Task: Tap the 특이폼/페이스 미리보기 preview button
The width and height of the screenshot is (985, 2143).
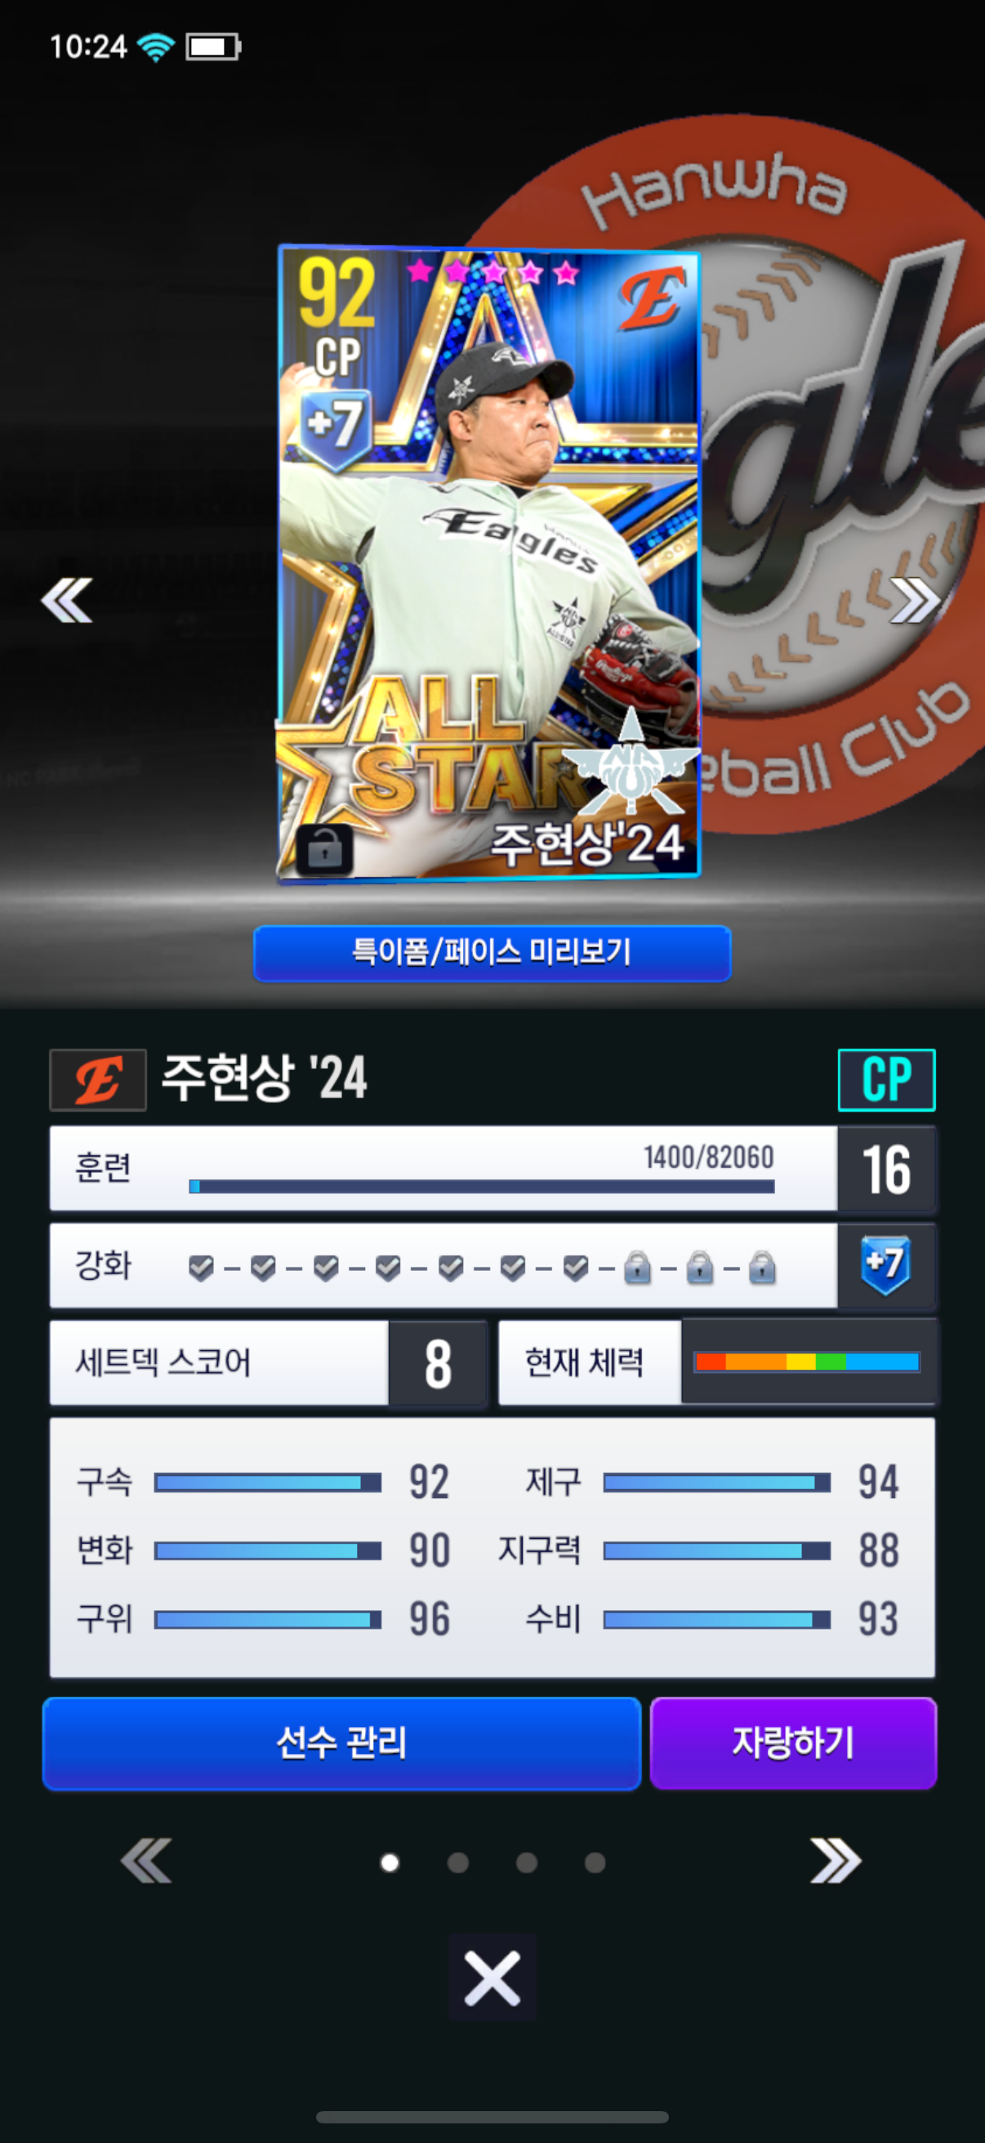Action: [492, 952]
